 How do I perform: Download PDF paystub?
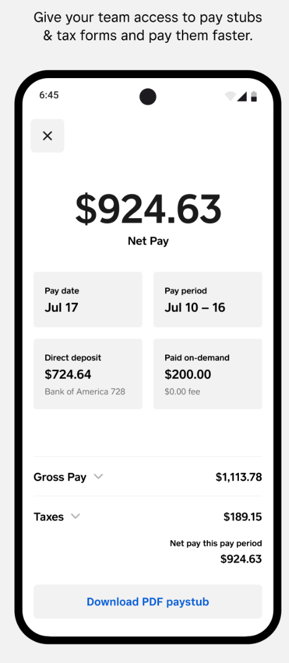click(148, 602)
